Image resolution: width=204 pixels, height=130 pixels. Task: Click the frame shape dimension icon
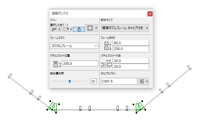click(108, 46)
